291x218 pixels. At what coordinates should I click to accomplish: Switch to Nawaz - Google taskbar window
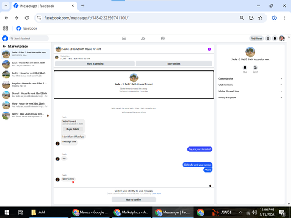click(x=90, y=212)
